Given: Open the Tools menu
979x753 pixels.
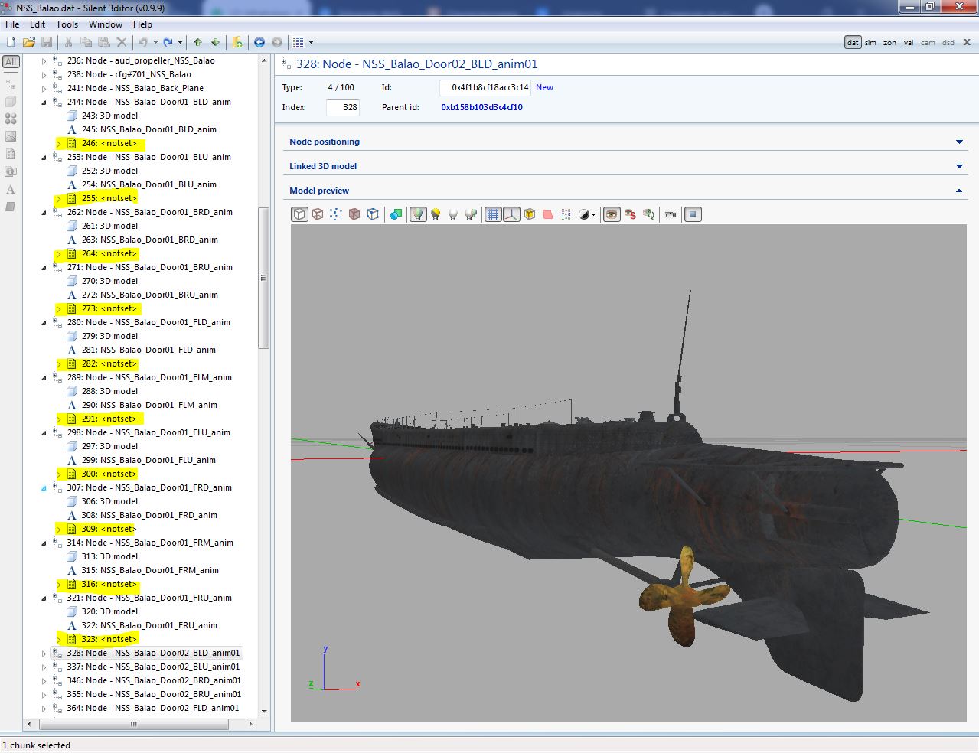Looking at the screenshot, I should pyautogui.click(x=67, y=24).
